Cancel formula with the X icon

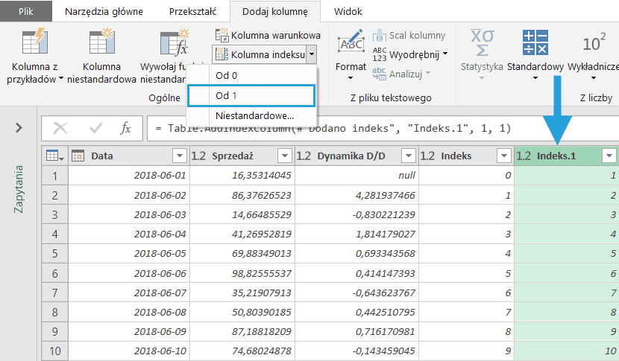coord(60,128)
